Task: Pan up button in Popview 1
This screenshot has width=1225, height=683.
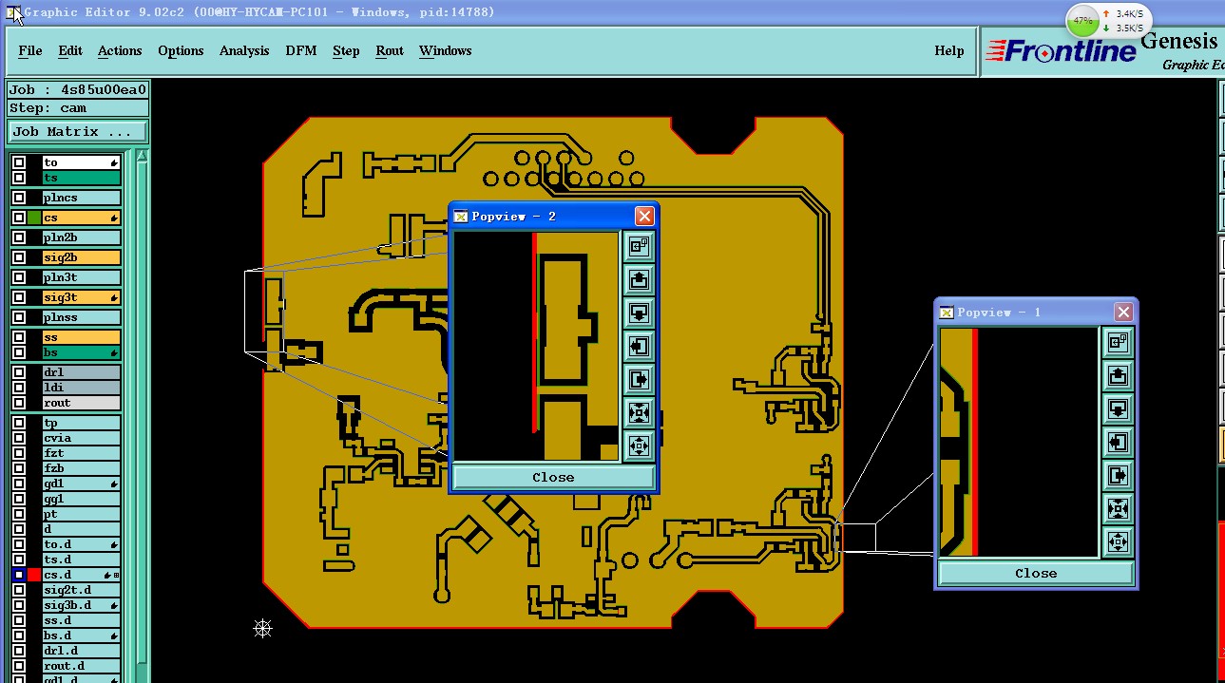Action: tap(1118, 376)
